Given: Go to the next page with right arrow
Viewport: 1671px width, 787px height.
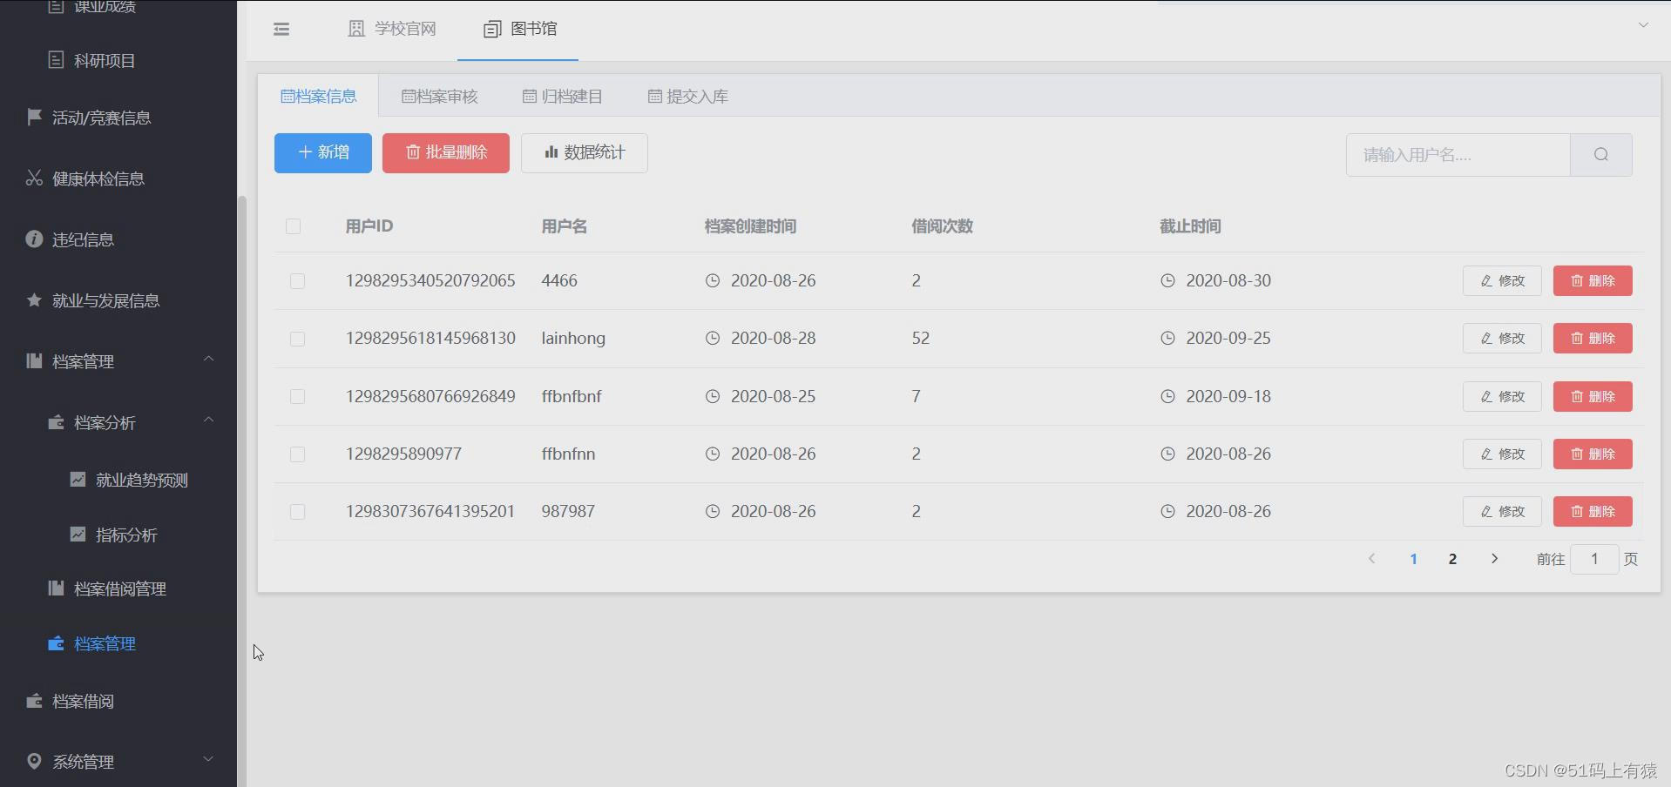Looking at the screenshot, I should point(1494,559).
